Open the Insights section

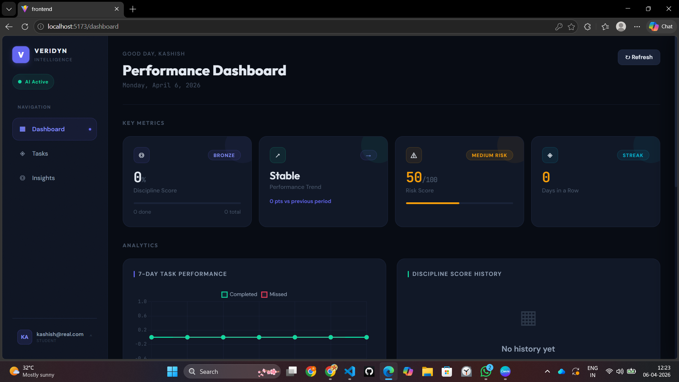click(x=54, y=178)
